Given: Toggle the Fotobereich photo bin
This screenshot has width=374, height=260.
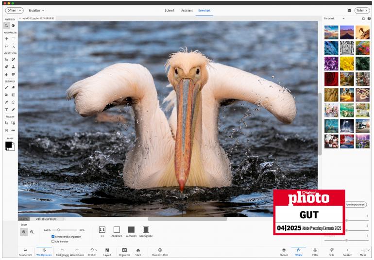Looking at the screenshot, I should [x=25, y=252].
